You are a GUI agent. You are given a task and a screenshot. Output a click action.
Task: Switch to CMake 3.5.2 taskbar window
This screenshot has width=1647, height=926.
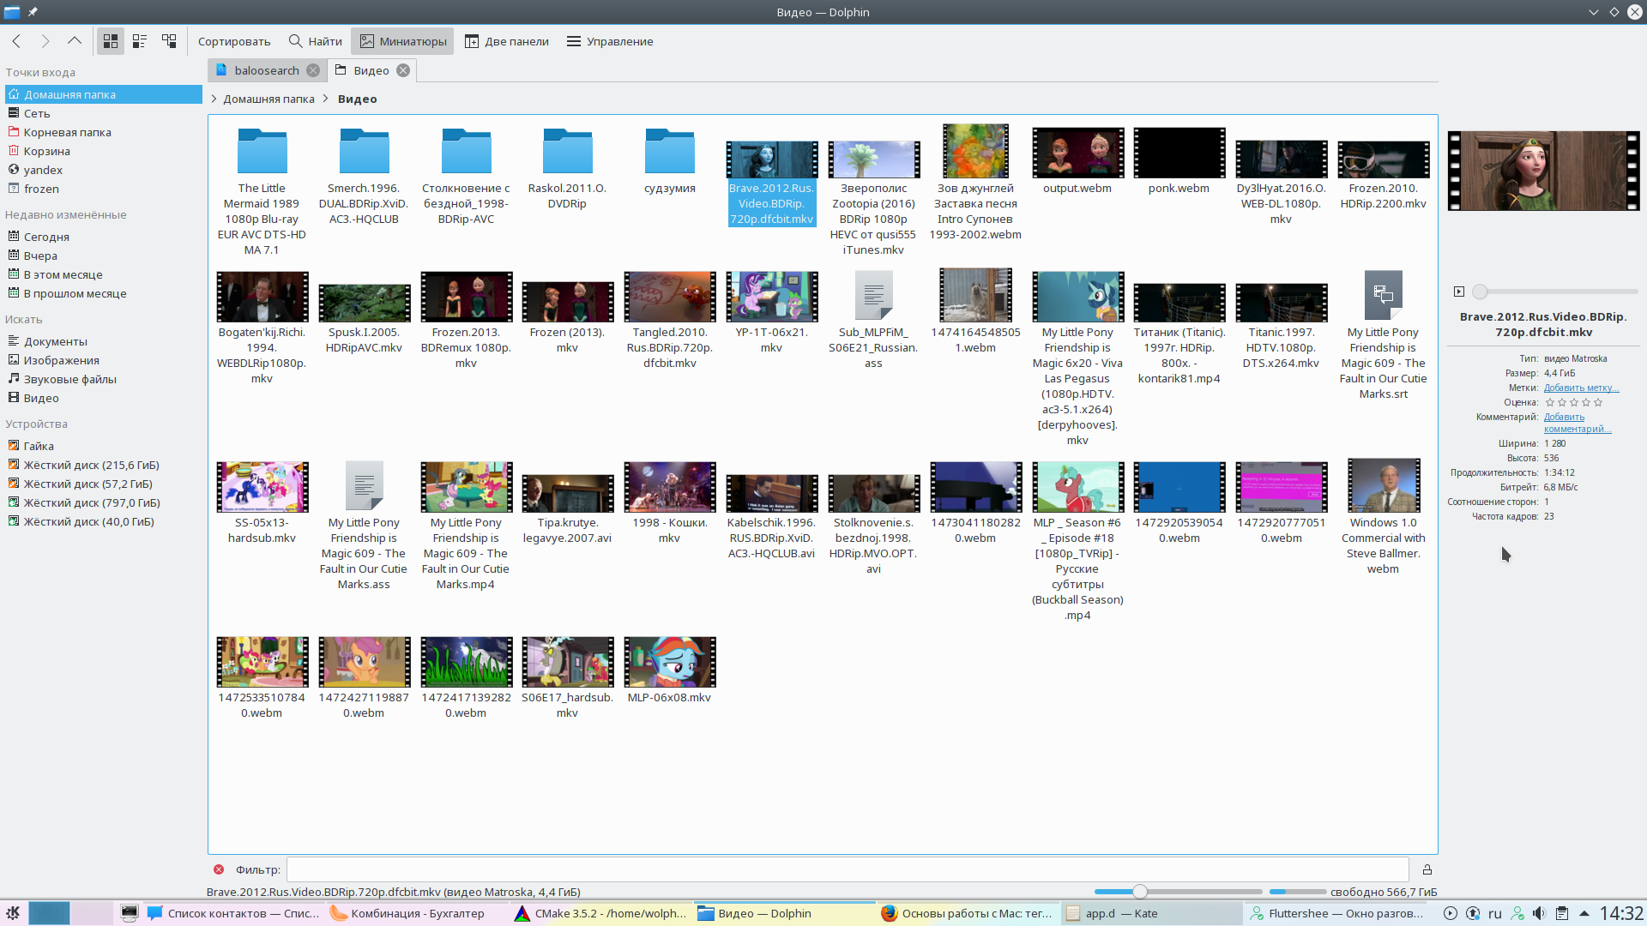pyautogui.click(x=600, y=913)
